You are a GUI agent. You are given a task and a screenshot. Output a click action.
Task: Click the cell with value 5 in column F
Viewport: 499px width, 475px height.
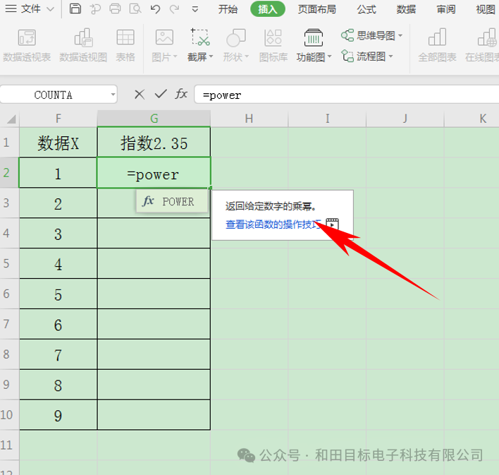point(58,294)
